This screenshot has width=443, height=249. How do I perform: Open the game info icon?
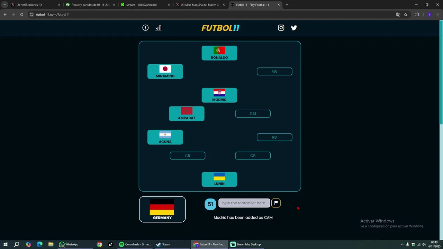tap(145, 28)
